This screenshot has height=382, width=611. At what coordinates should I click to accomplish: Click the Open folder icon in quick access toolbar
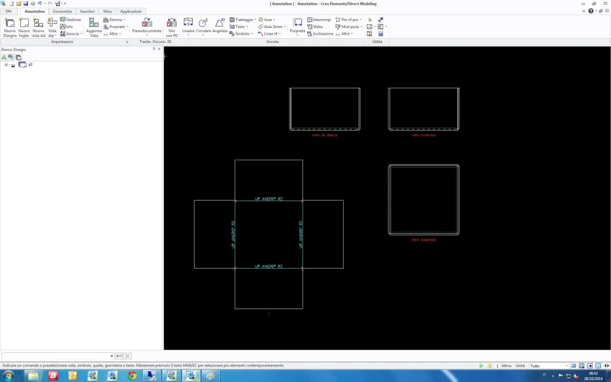click(x=18, y=4)
